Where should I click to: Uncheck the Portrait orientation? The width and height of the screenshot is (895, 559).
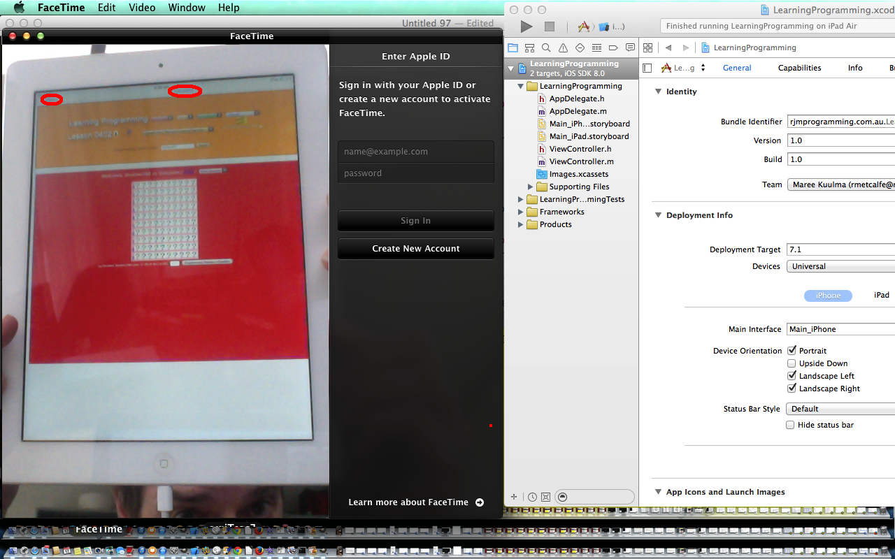click(x=792, y=351)
